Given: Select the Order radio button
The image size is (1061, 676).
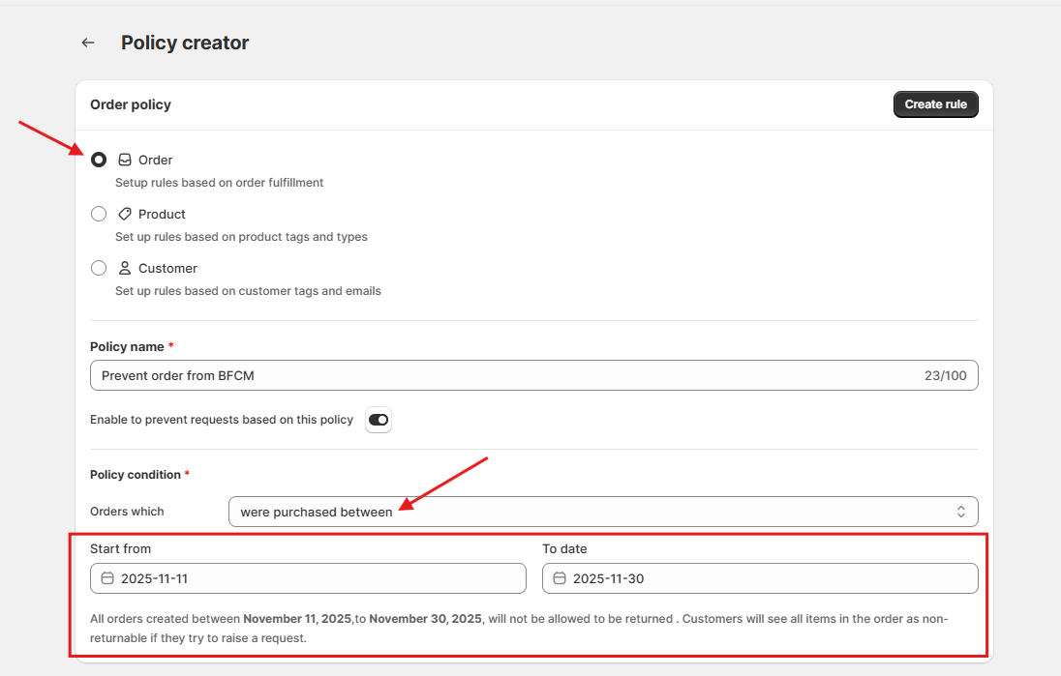Looking at the screenshot, I should tap(98, 160).
